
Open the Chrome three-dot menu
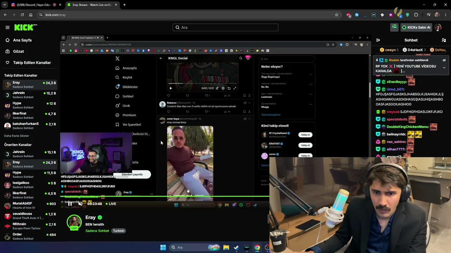[x=446, y=15]
